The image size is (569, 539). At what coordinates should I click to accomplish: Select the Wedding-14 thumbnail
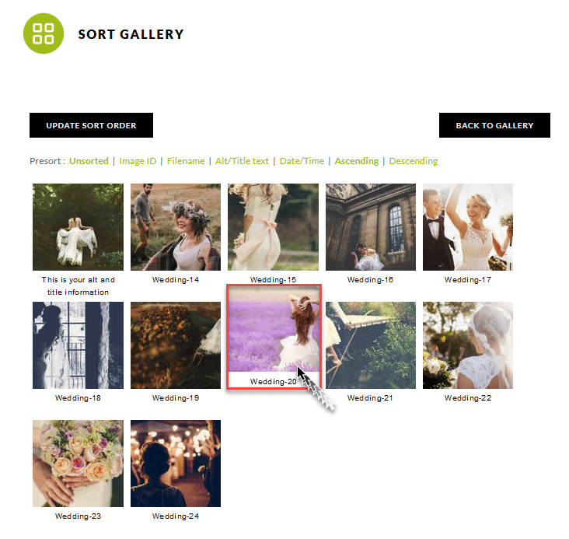(176, 227)
